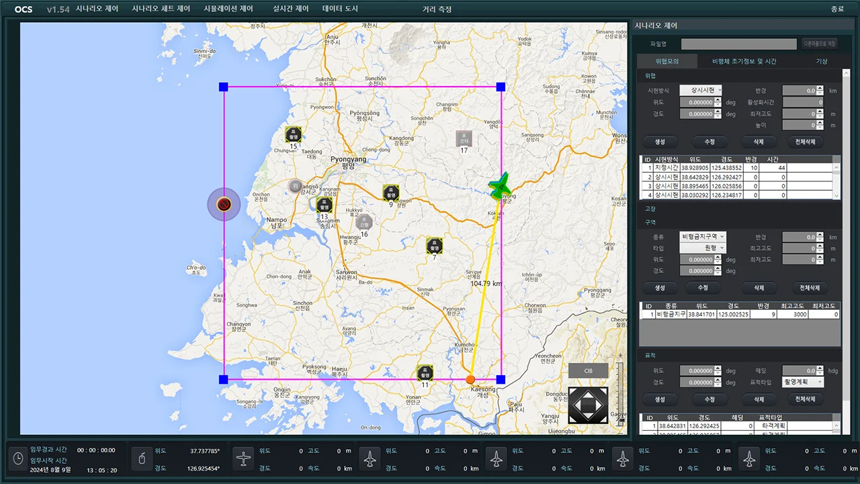Open the 종류 dropdown showing 비행금지구역
860x484 pixels.
[x=703, y=237]
